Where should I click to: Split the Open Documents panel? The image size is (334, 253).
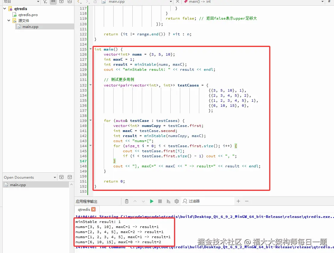61,177
